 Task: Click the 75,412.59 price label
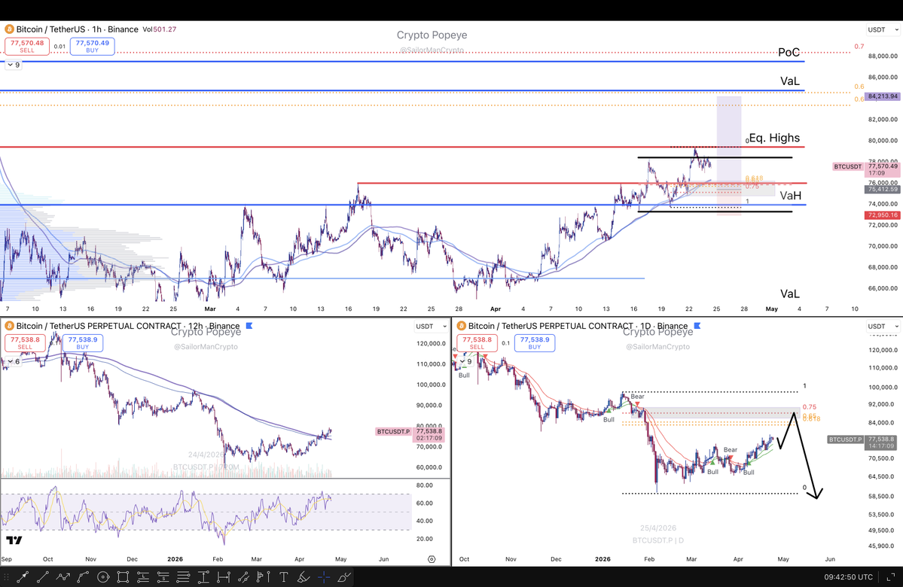tap(883, 190)
